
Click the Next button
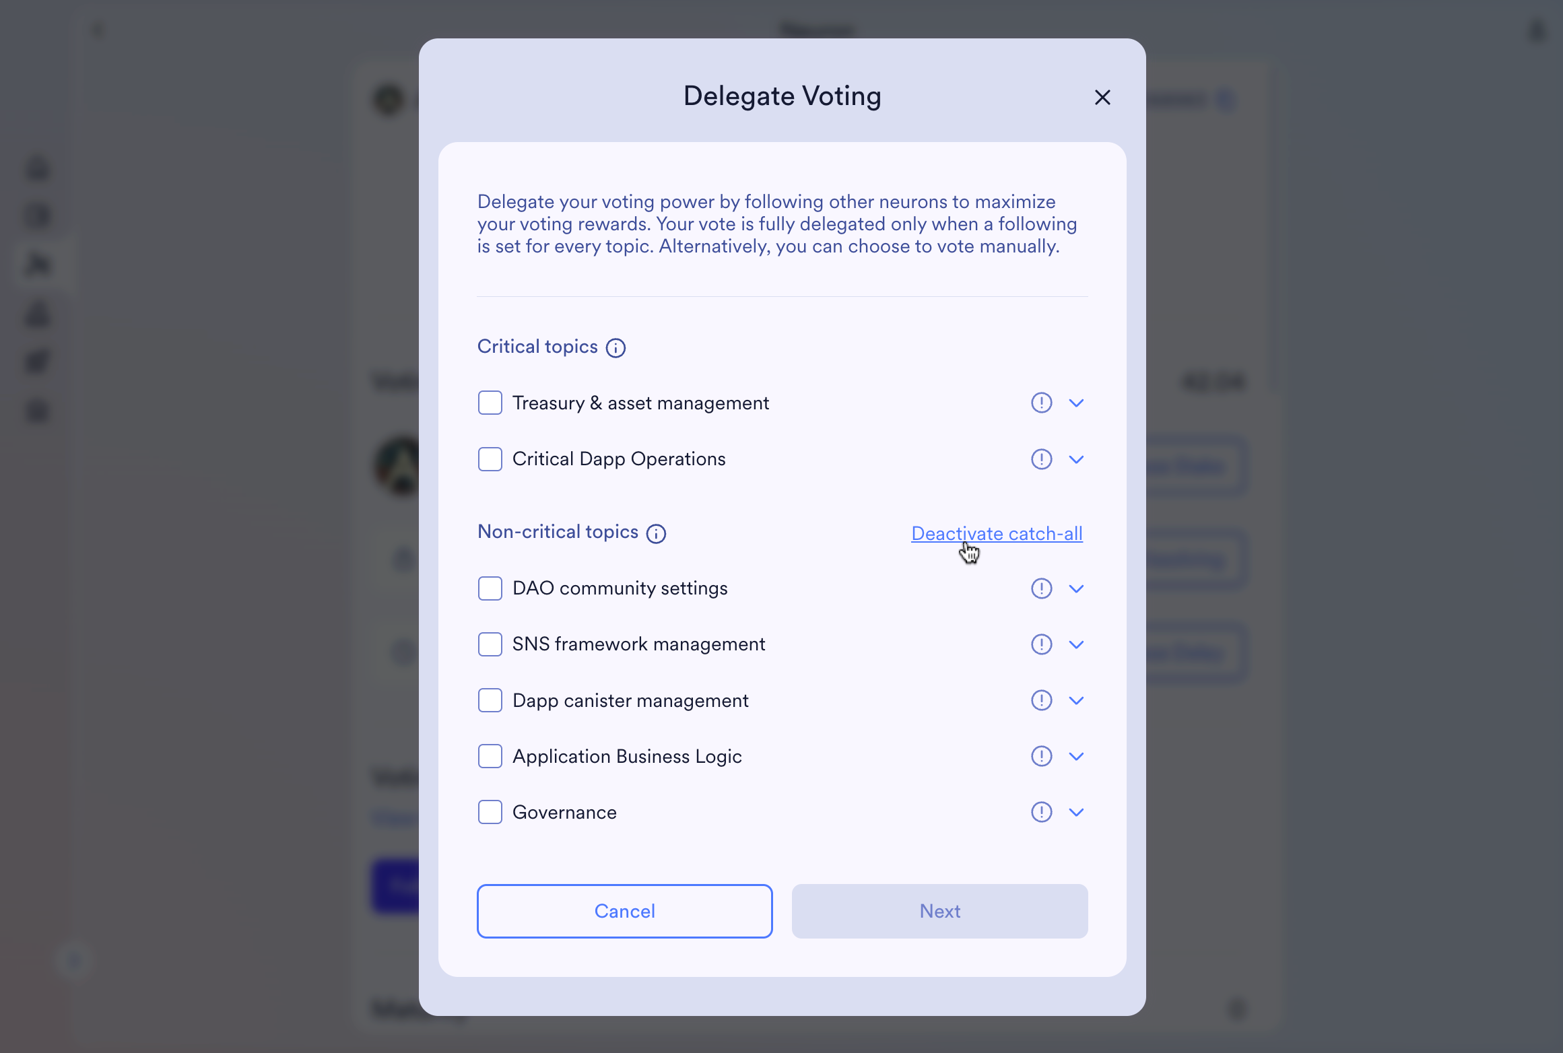[x=939, y=911]
